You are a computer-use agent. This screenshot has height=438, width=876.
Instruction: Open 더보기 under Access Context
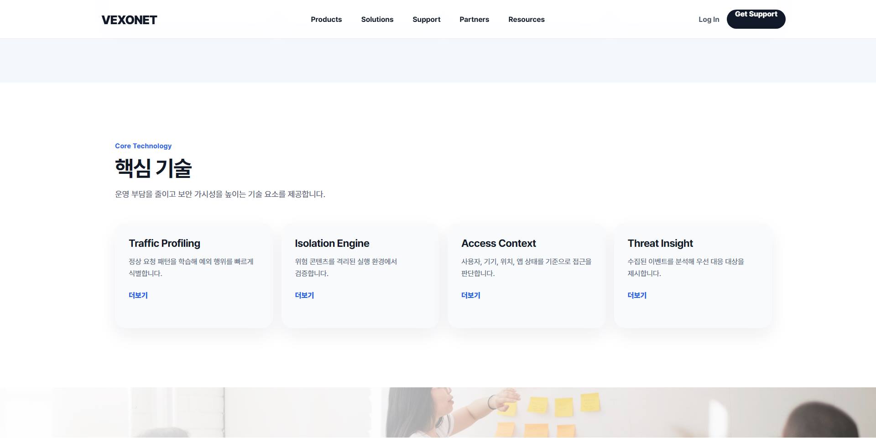[x=471, y=295]
